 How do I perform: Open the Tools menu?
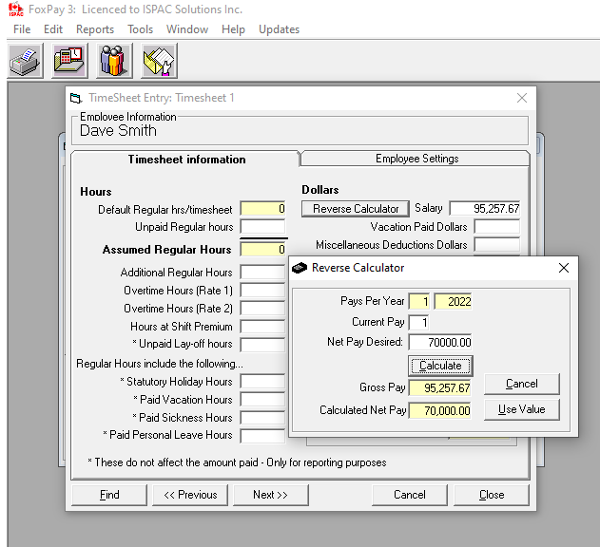(140, 29)
